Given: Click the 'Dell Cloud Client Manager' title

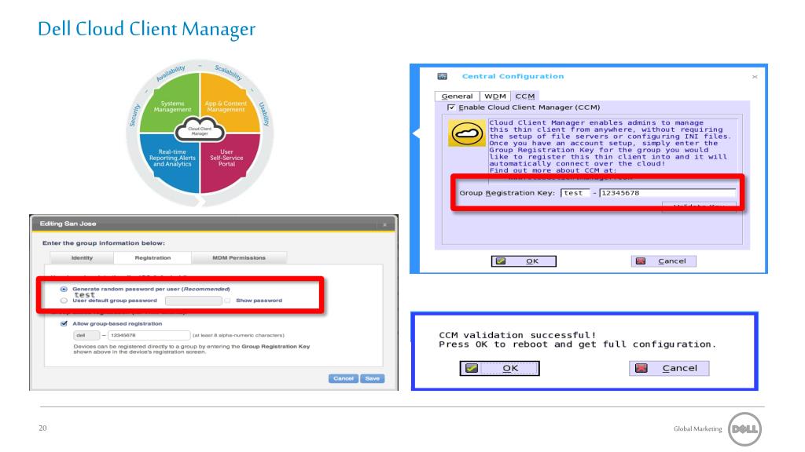Looking at the screenshot, I should (x=147, y=29).
